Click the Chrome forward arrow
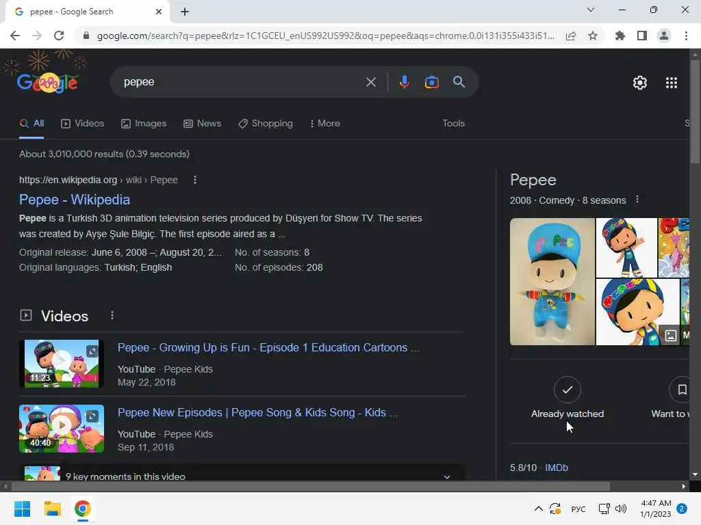 (x=37, y=36)
